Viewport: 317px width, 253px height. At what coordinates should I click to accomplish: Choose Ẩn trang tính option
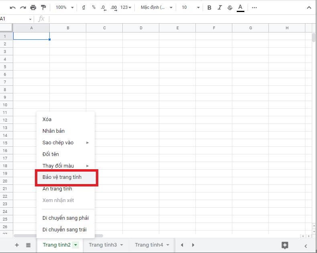(65, 189)
